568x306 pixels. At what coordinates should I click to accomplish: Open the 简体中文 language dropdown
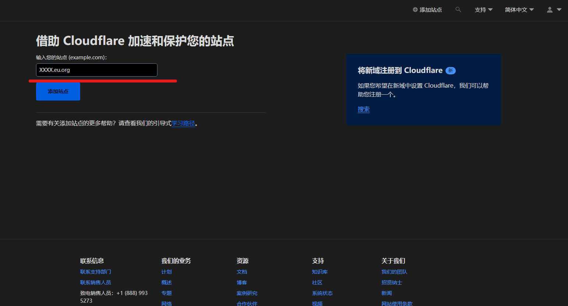point(519,10)
